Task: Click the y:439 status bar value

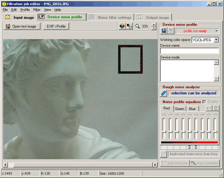Action: [x=26, y=174]
